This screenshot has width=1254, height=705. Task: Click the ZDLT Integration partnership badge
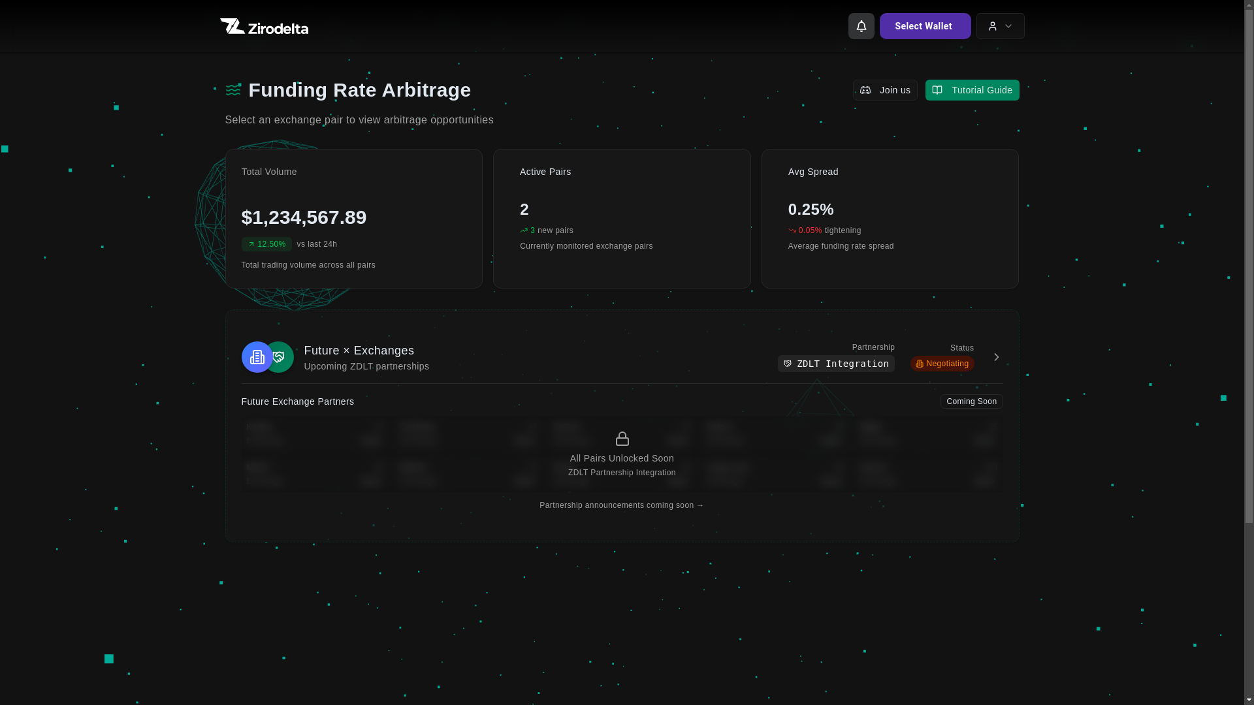(836, 364)
